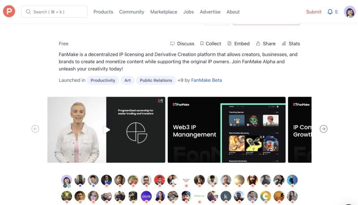The height and width of the screenshot is (205, 358).
Task: Open the Stats view
Action: [291, 44]
